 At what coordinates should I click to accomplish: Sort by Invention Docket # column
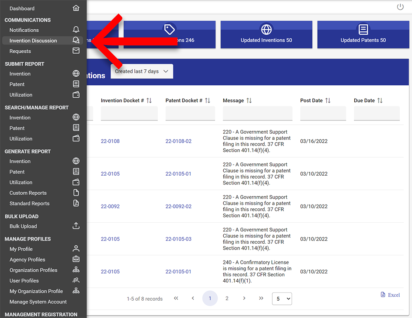tap(149, 101)
